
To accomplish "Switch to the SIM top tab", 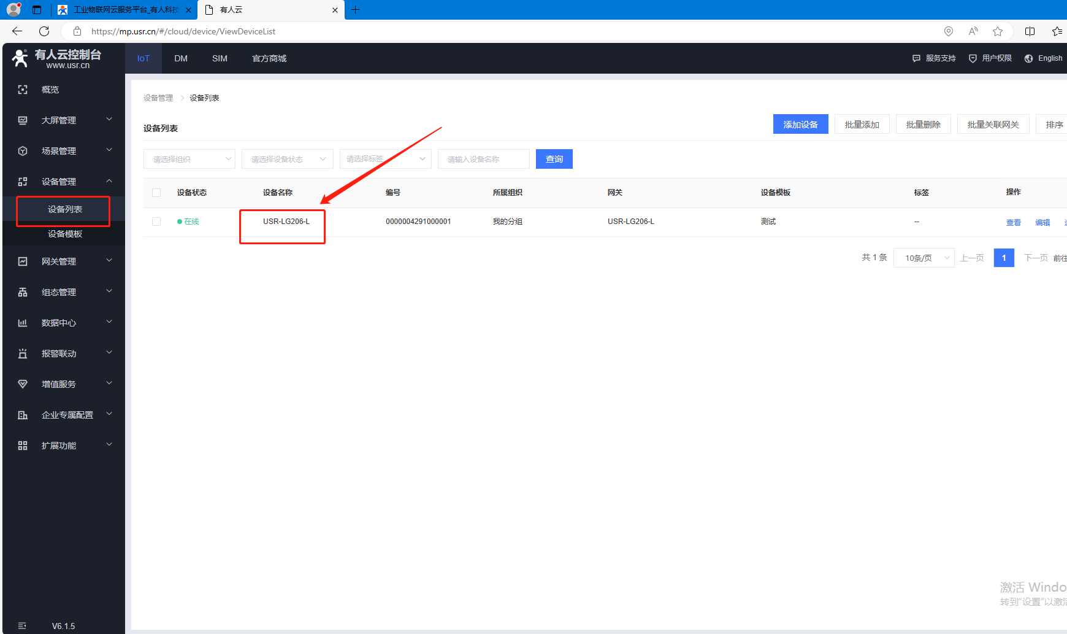I will 220,58.
